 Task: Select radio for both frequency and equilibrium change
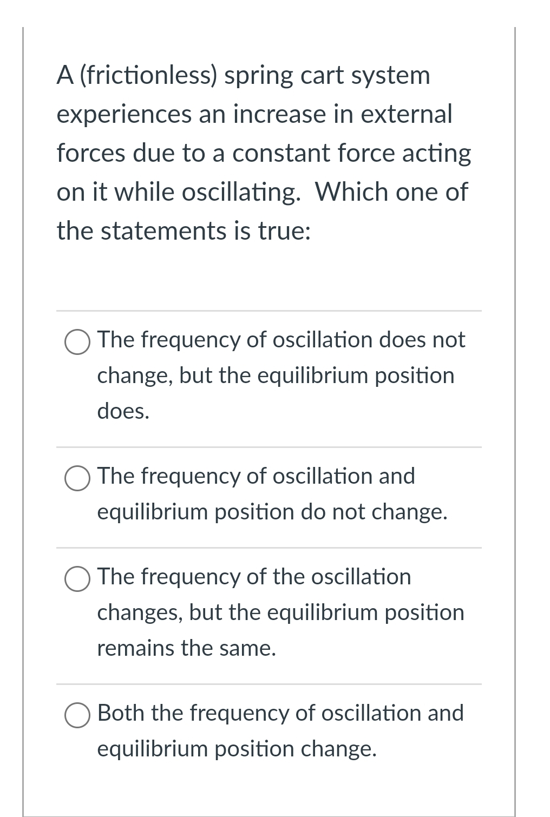pyautogui.click(x=77, y=715)
